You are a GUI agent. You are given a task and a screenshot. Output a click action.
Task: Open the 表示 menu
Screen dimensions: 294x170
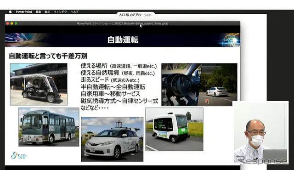[47, 11]
